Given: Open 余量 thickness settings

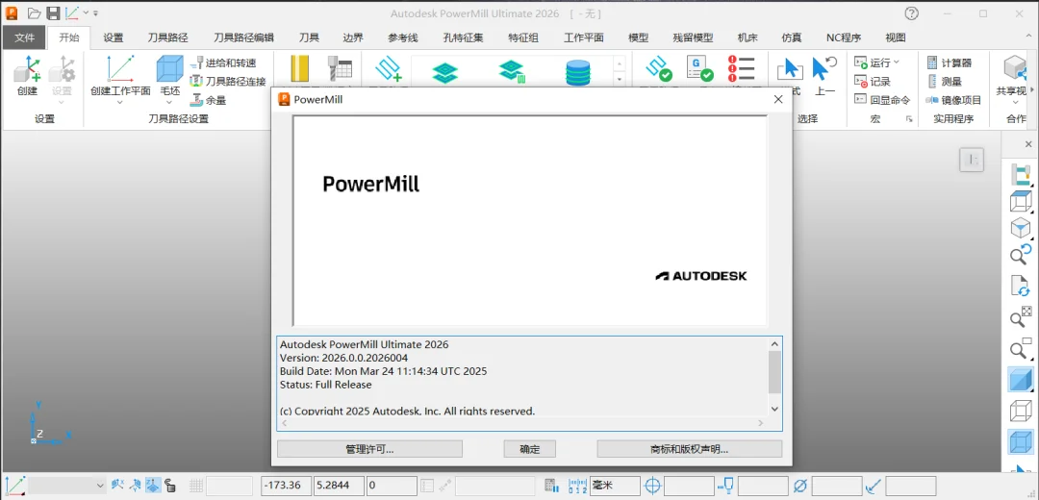Looking at the screenshot, I should point(208,100).
